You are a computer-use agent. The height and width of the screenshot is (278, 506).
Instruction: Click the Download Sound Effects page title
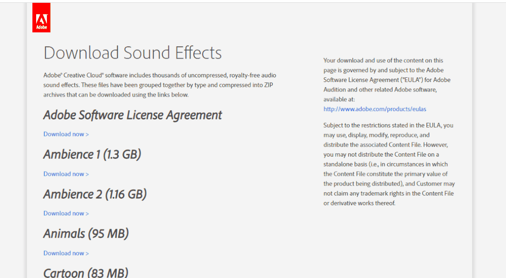point(132,53)
